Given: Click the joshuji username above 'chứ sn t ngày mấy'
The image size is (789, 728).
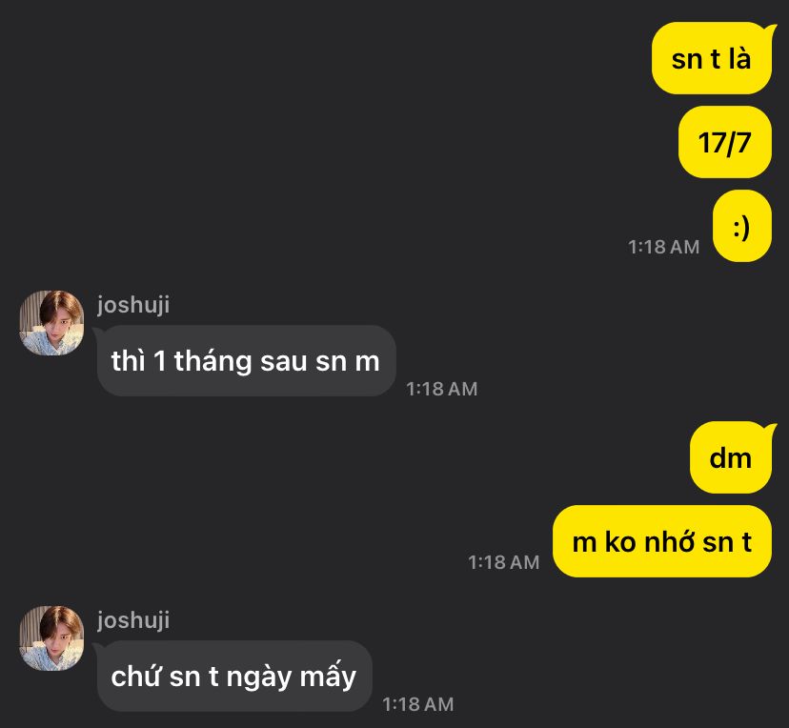Looking at the screenshot, I should click(133, 619).
